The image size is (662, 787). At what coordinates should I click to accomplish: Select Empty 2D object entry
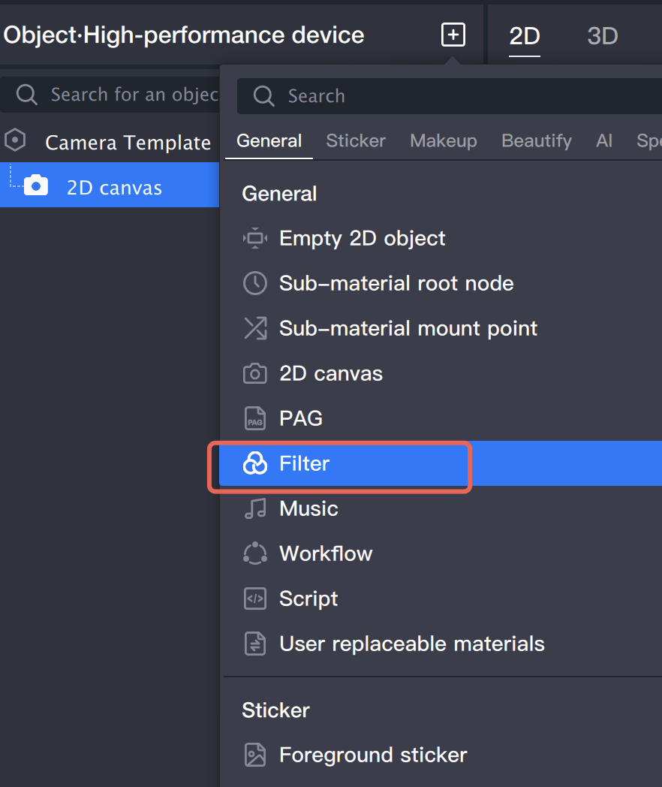pos(362,239)
